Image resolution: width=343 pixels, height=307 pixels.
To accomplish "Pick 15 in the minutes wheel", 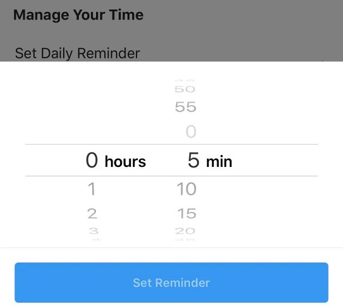I will pos(186,214).
